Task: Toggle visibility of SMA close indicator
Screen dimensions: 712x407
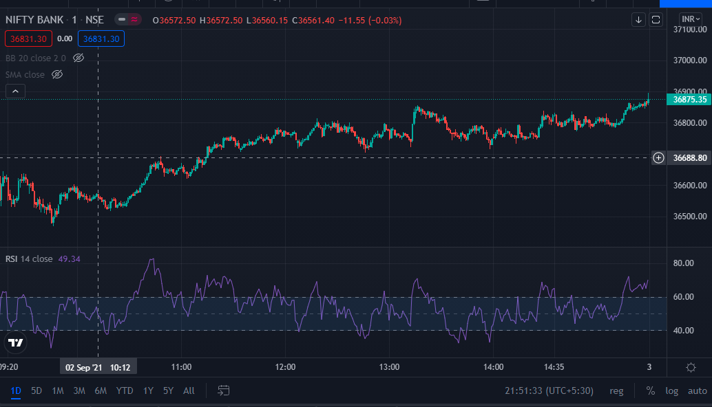Action: [57, 74]
